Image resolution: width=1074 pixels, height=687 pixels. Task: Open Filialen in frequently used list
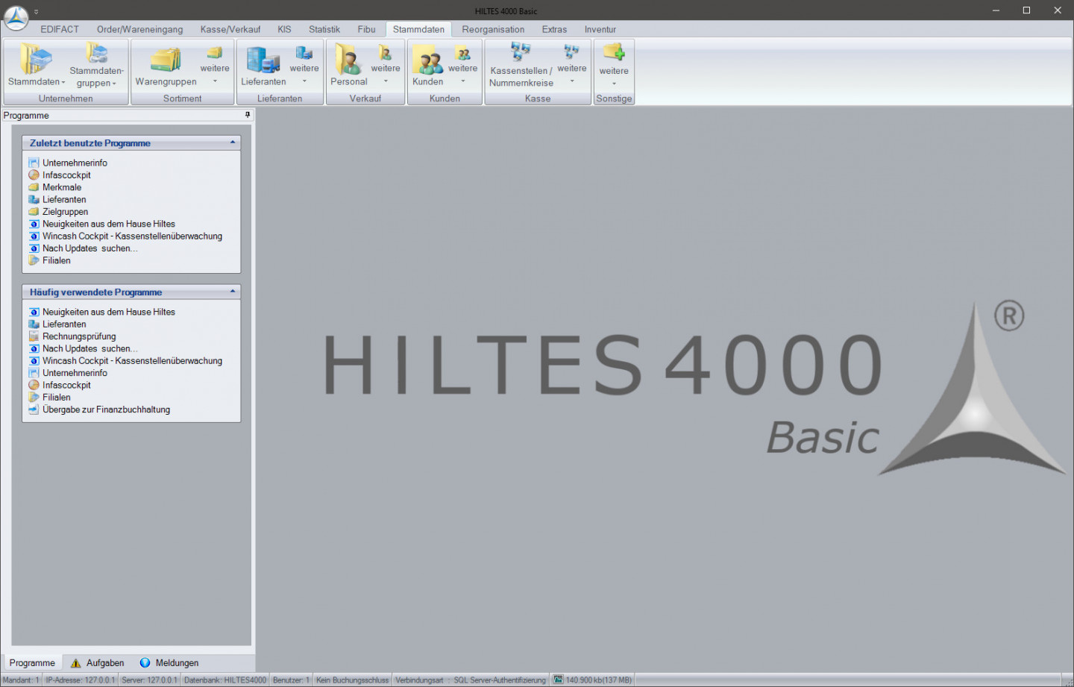coord(57,397)
